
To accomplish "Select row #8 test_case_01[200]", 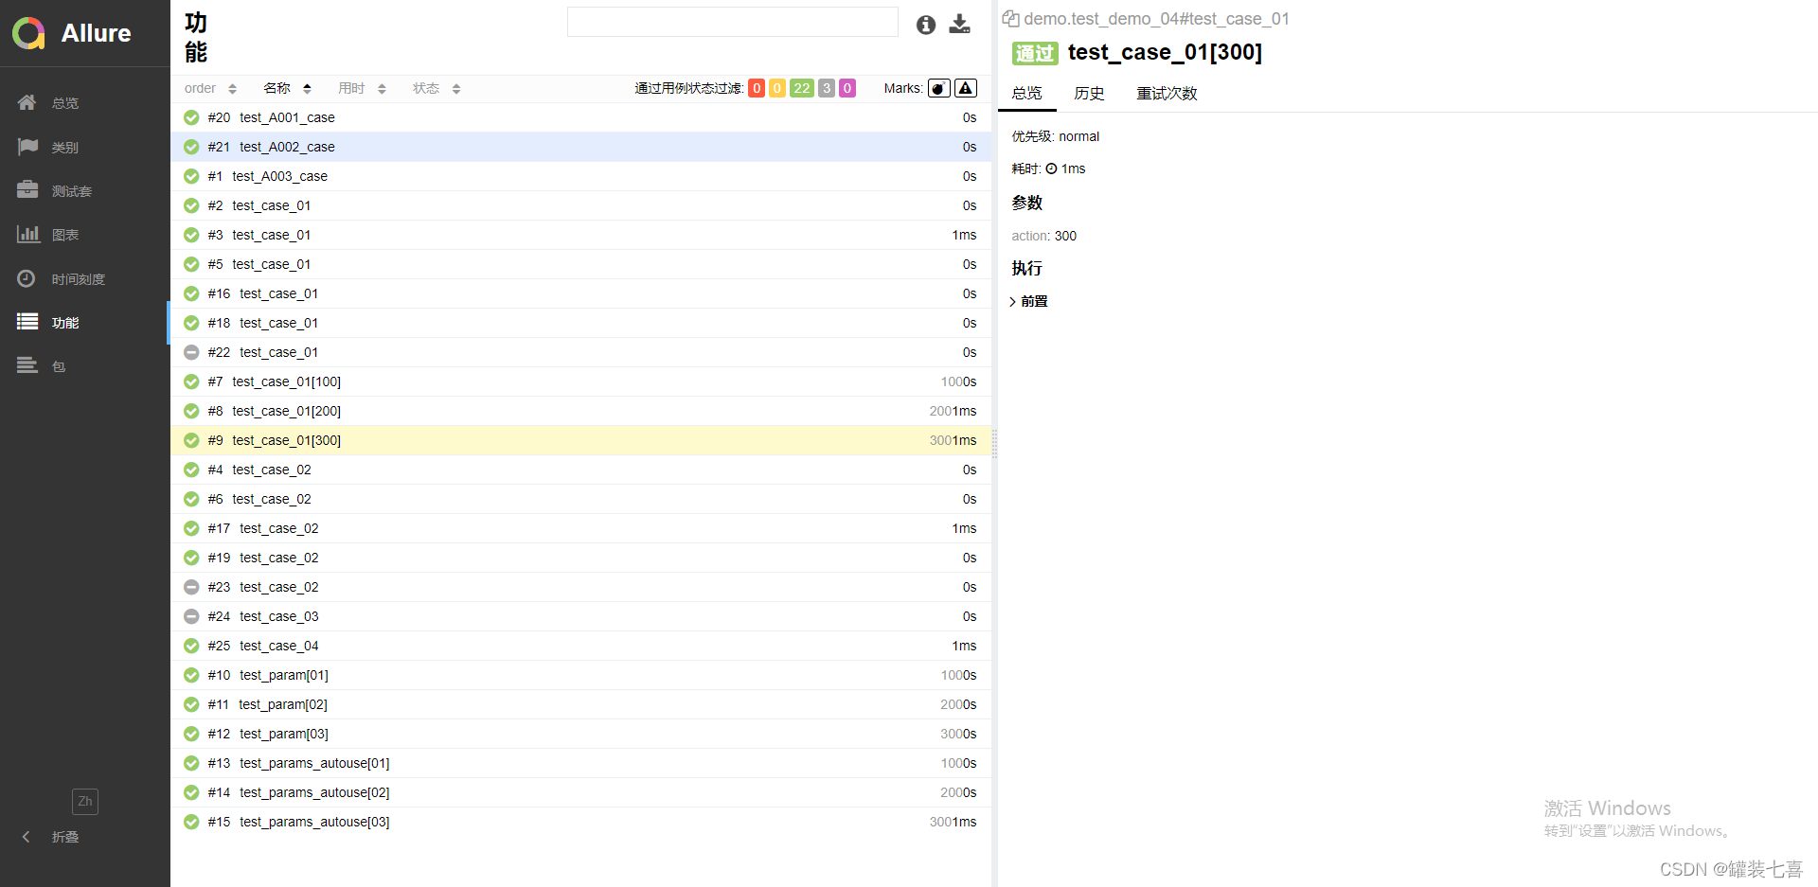I will pyautogui.click(x=580, y=411).
